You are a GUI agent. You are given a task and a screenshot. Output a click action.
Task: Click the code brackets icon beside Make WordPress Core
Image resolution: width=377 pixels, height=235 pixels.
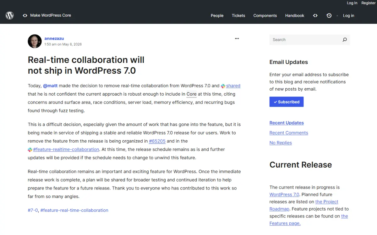pyautogui.click(x=25, y=15)
